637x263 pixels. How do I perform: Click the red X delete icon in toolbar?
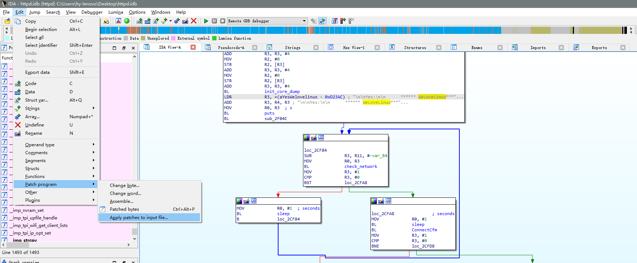coord(193,21)
